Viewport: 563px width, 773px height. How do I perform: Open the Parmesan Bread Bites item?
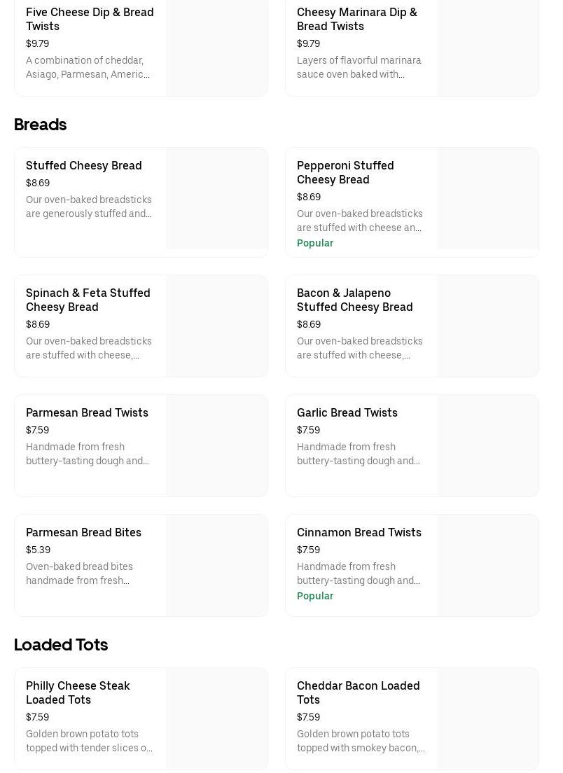83,532
